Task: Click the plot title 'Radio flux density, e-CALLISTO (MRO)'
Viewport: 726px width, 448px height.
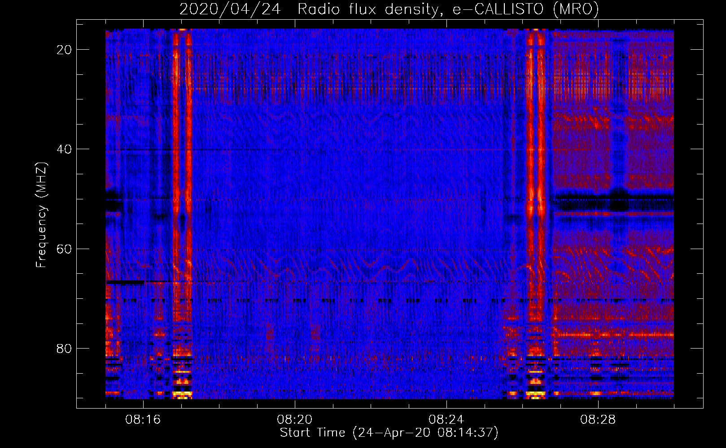Action: (x=448, y=9)
